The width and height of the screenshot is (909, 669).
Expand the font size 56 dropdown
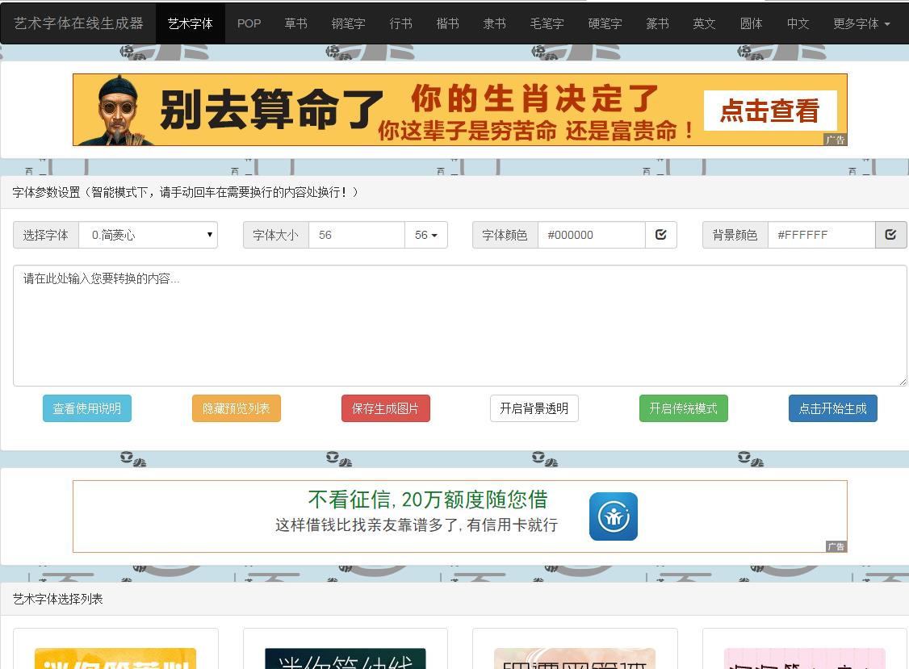click(x=425, y=235)
